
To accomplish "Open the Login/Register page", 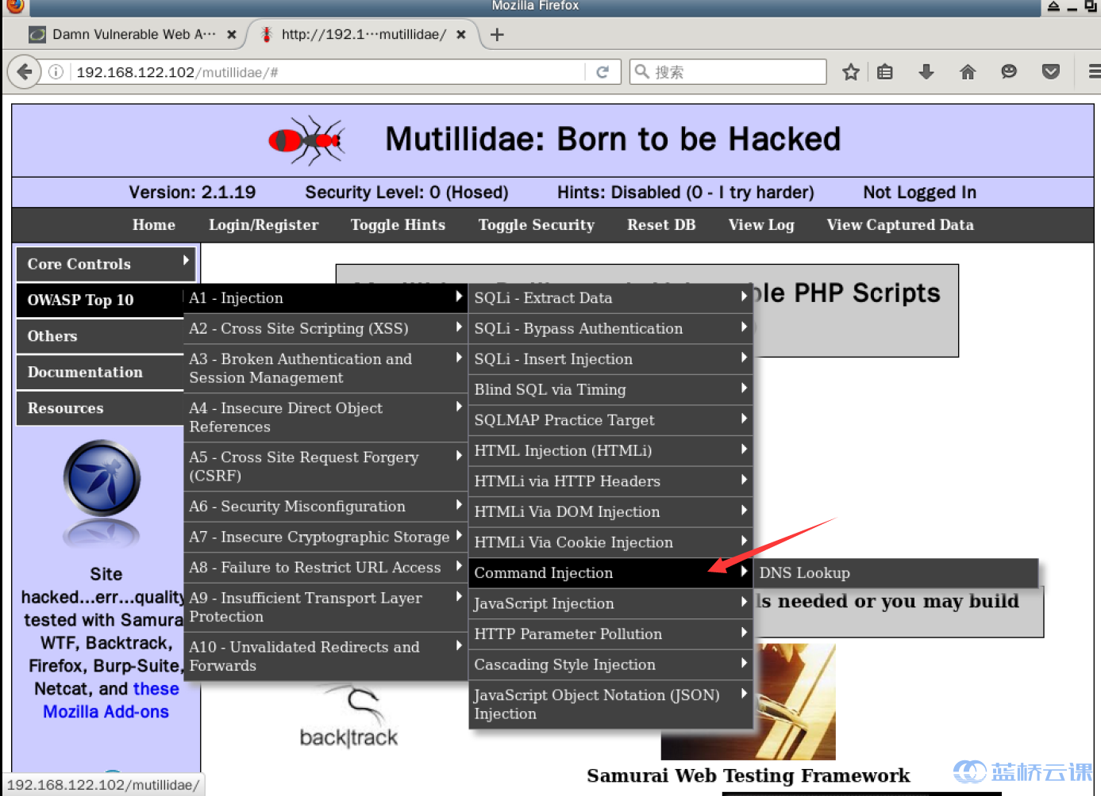I will click(264, 225).
